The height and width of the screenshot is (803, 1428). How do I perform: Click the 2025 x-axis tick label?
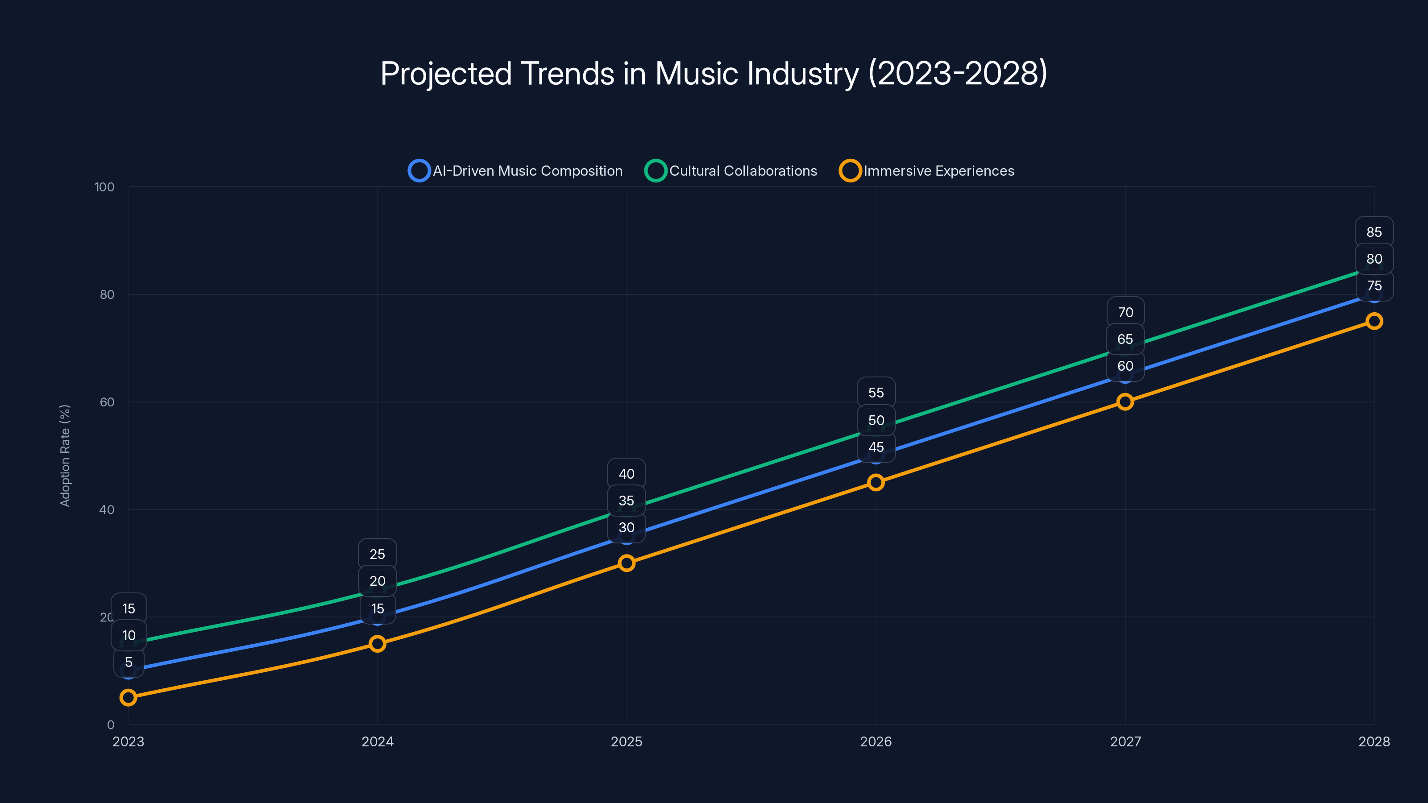point(627,741)
